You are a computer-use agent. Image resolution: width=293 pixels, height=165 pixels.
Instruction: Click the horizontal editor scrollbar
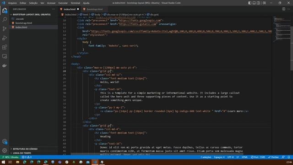pyautogui.click(x=157, y=154)
